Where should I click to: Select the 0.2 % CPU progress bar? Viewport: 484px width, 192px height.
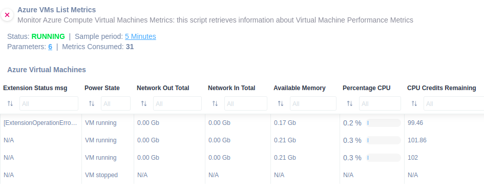click(x=384, y=123)
